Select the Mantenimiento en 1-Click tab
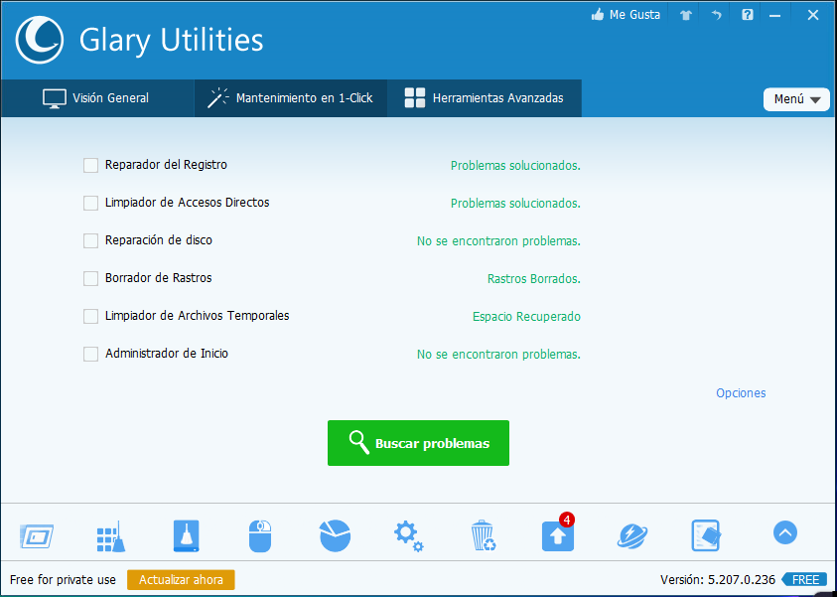The width and height of the screenshot is (837, 597). coord(291,98)
